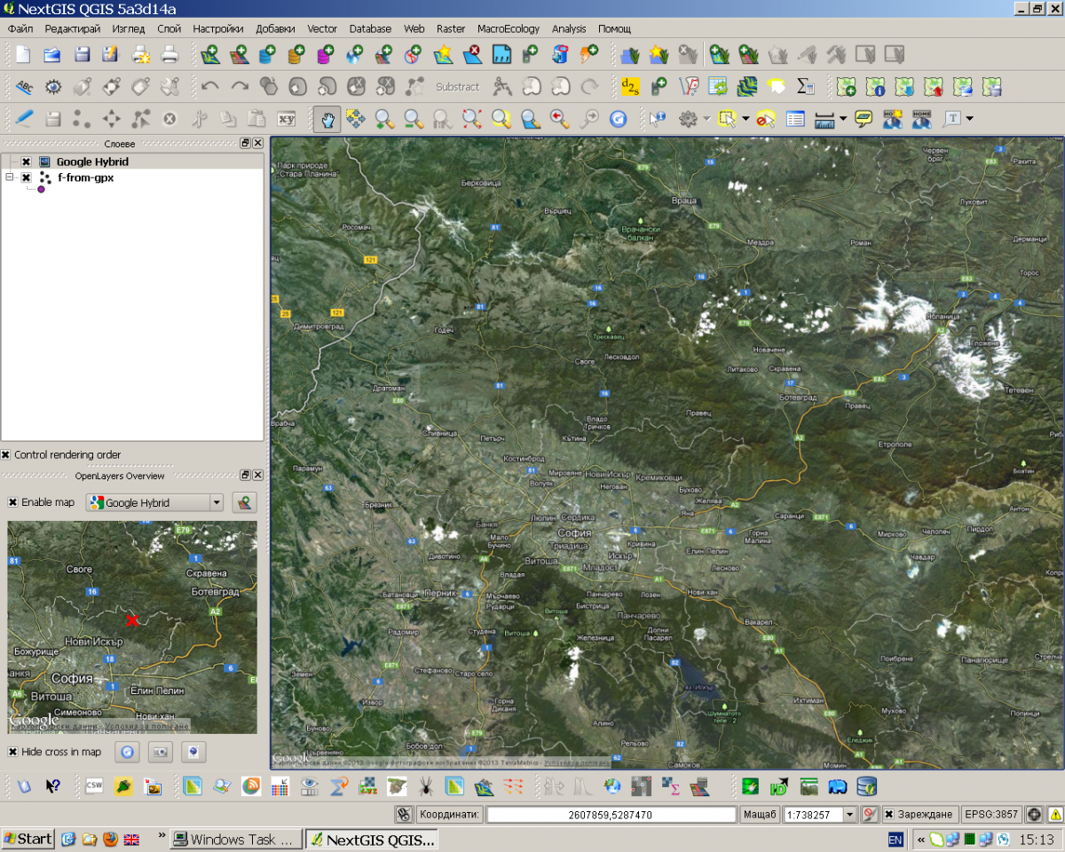
Task: Click the Save As icon with pencil
Action: pos(111,55)
